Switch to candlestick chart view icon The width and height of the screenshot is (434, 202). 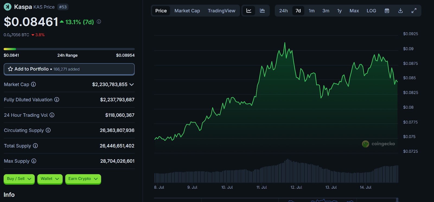(262, 11)
